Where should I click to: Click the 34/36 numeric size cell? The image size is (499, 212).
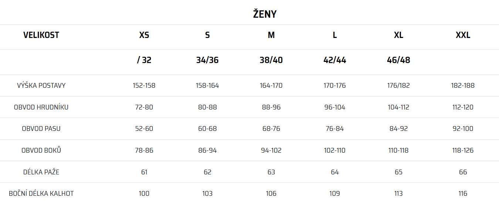pos(208,60)
